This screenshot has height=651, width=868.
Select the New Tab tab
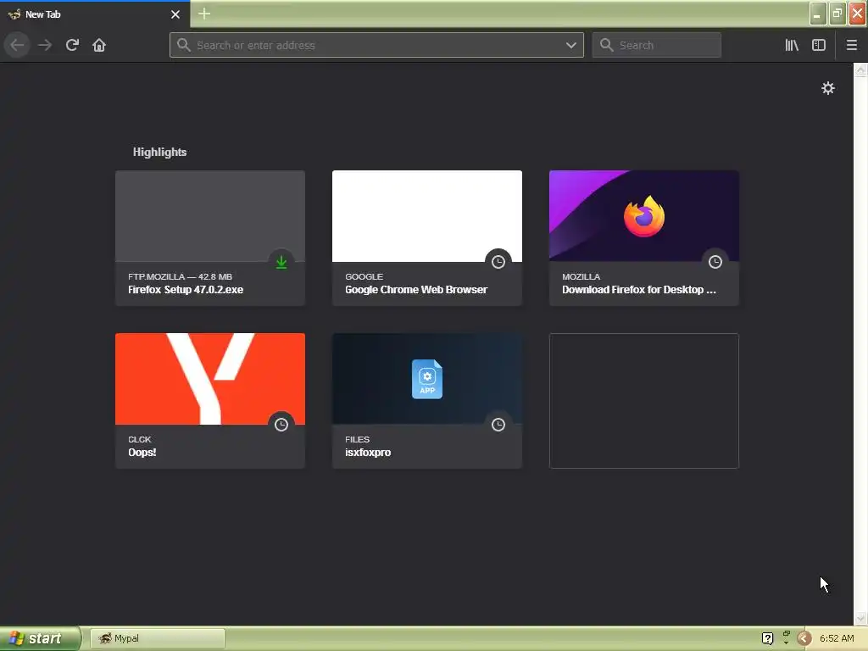(95, 14)
